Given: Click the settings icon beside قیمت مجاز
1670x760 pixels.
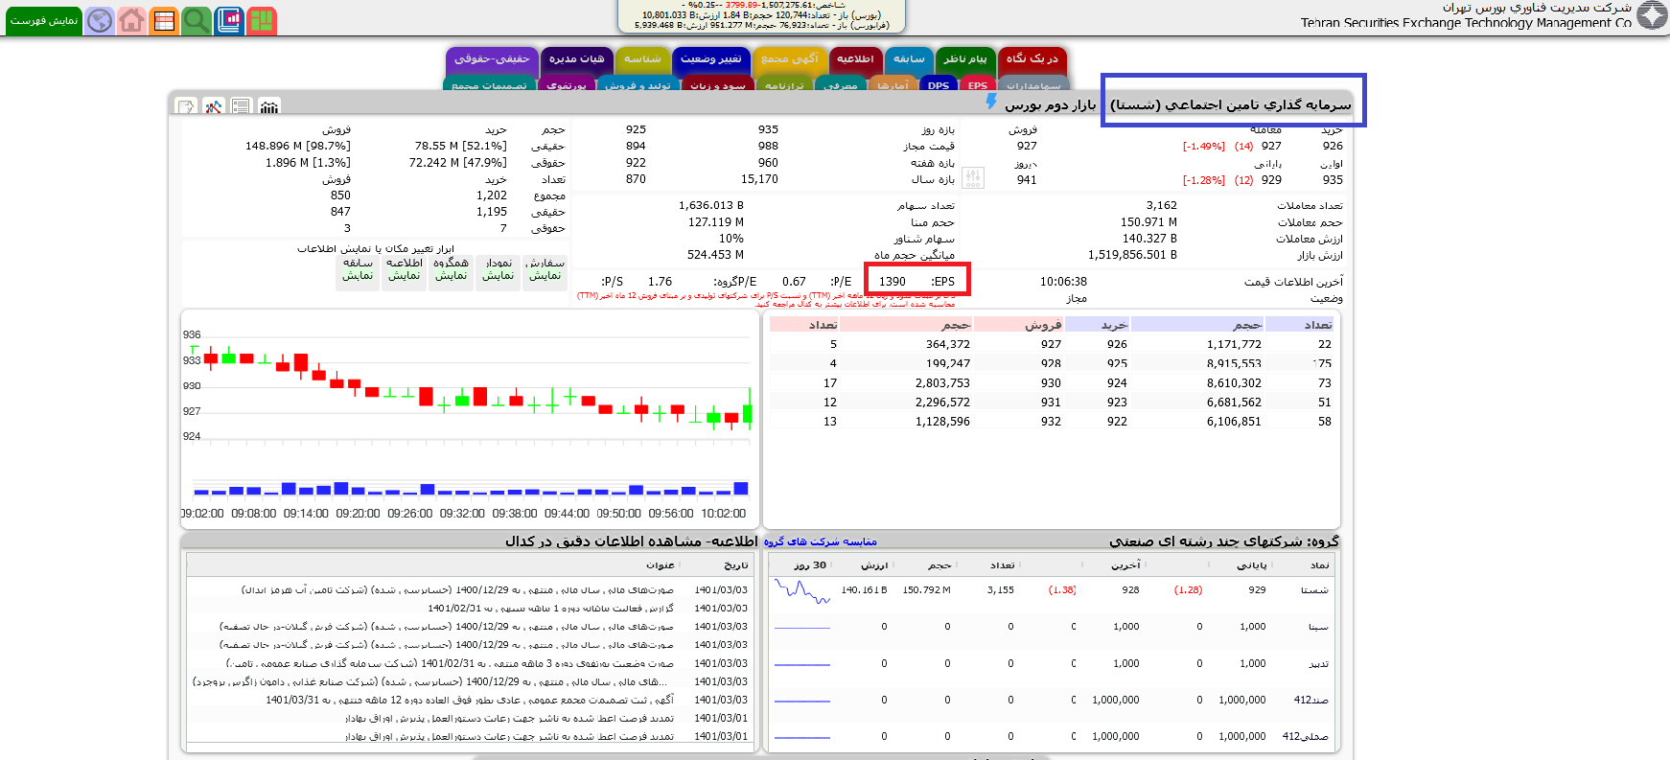Looking at the screenshot, I should [973, 178].
